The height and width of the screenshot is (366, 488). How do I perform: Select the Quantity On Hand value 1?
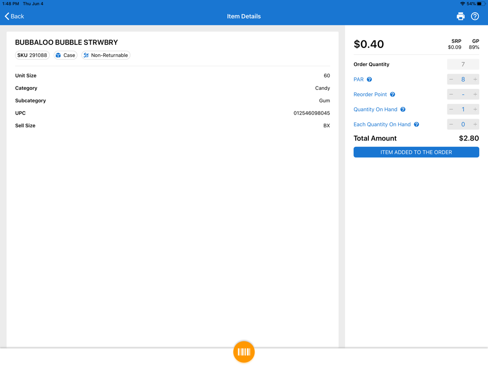click(463, 109)
